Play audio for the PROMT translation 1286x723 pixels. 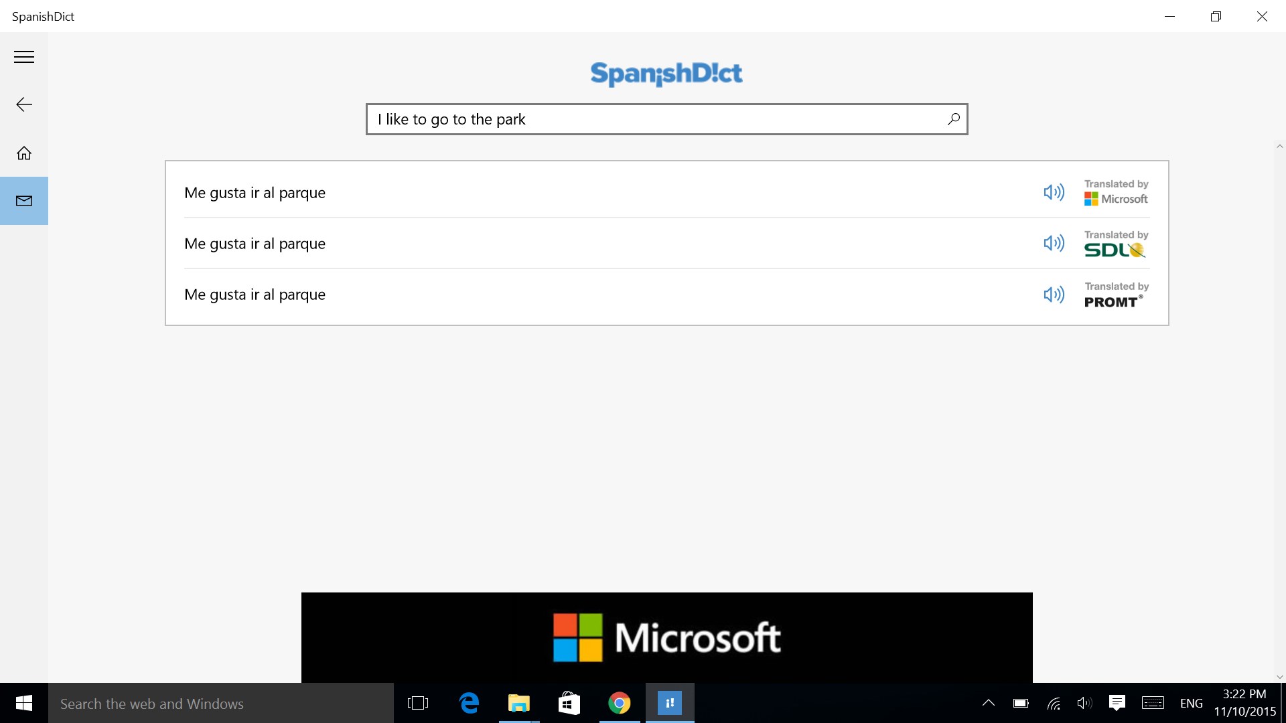click(x=1053, y=295)
